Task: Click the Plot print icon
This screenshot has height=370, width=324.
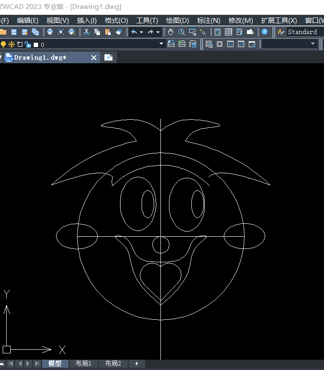Action: pos(50,32)
